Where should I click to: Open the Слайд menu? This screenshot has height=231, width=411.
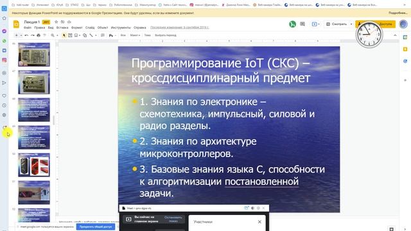tap(90, 28)
